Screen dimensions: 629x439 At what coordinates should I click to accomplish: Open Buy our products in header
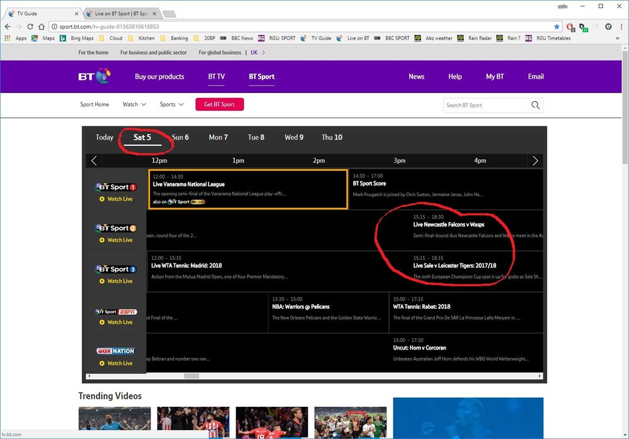159,77
